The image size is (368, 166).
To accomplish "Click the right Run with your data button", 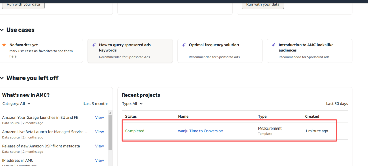I will (263, 4).
